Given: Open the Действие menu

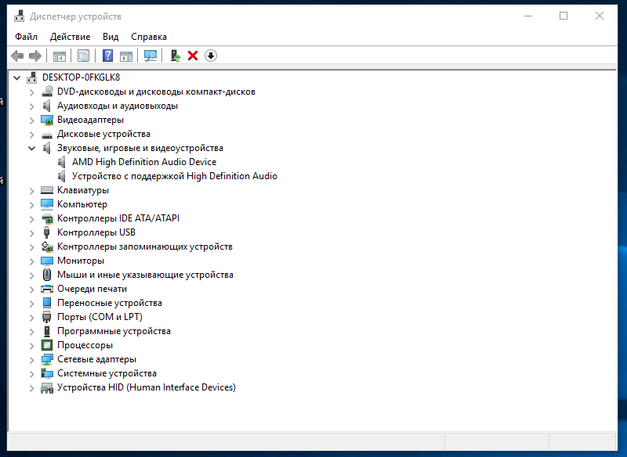Looking at the screenshot, I should (70, 37).
